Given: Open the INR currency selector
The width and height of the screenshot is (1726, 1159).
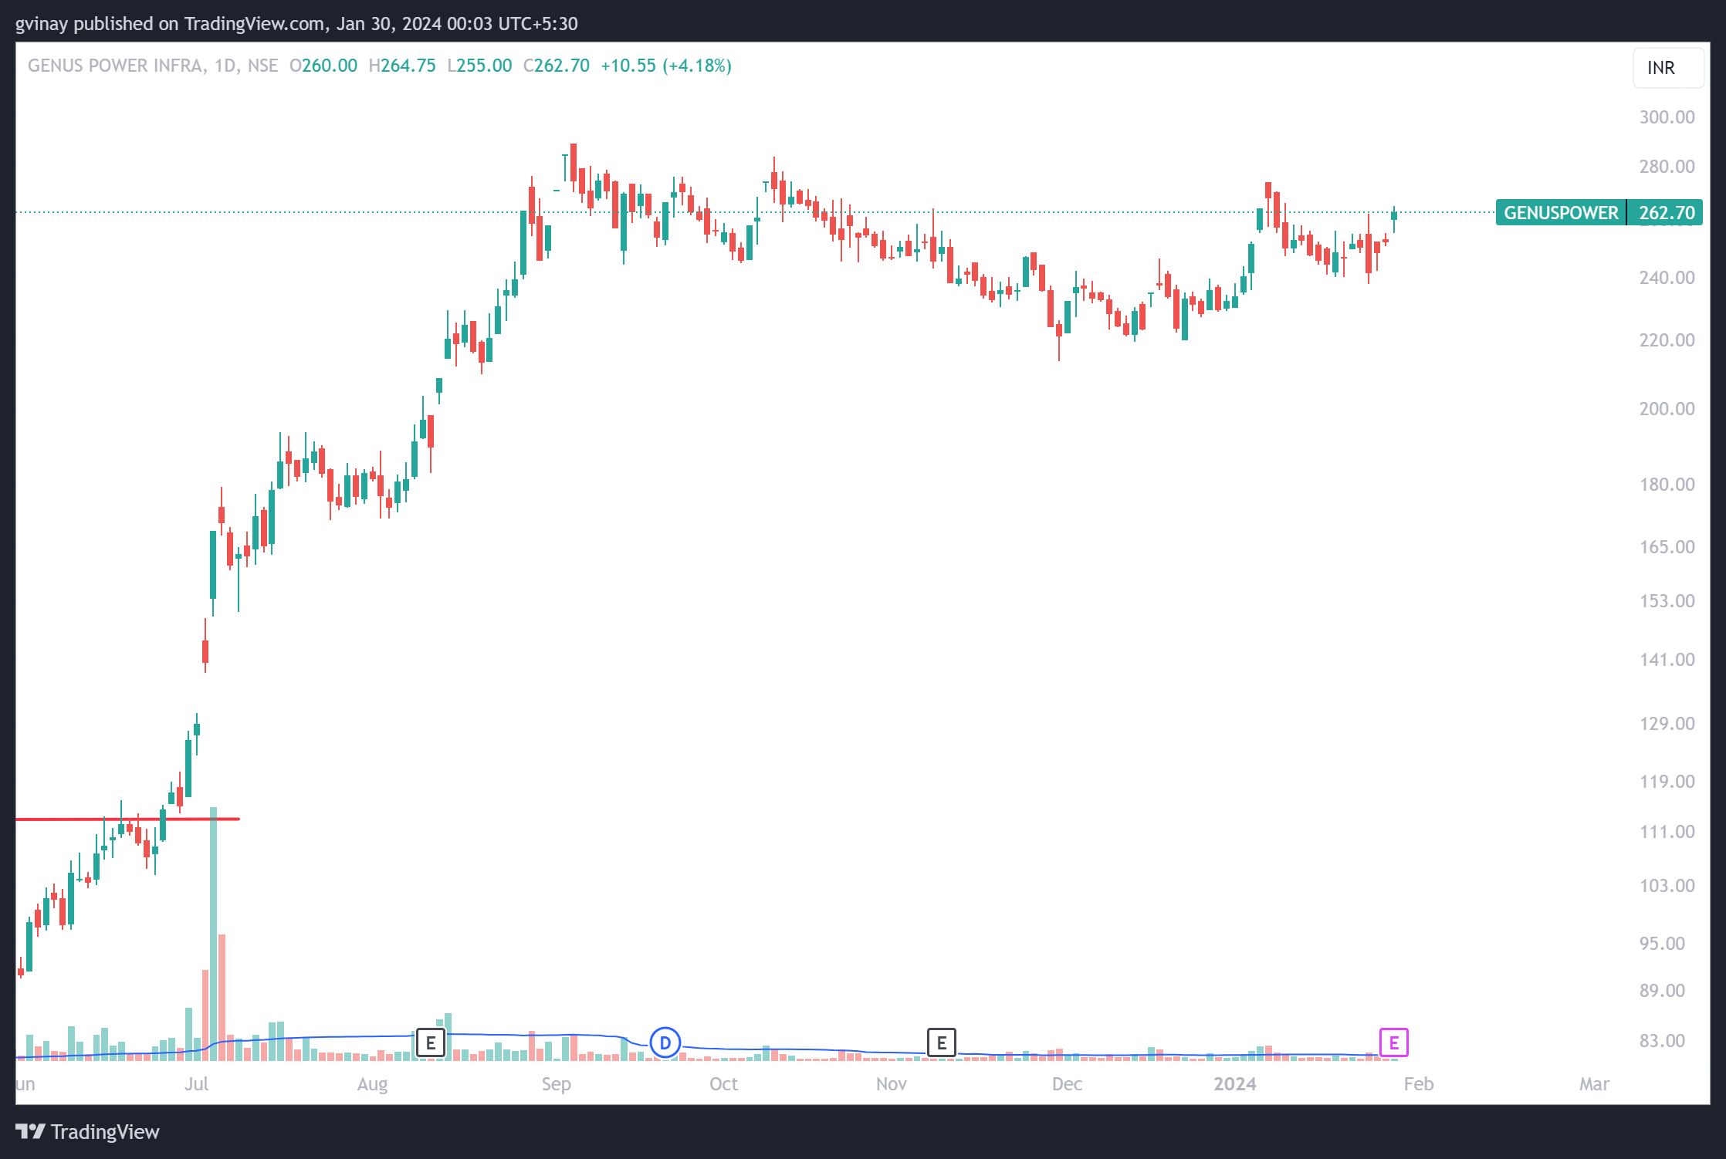Looking at the screenshot, I should pos(1667,68).
